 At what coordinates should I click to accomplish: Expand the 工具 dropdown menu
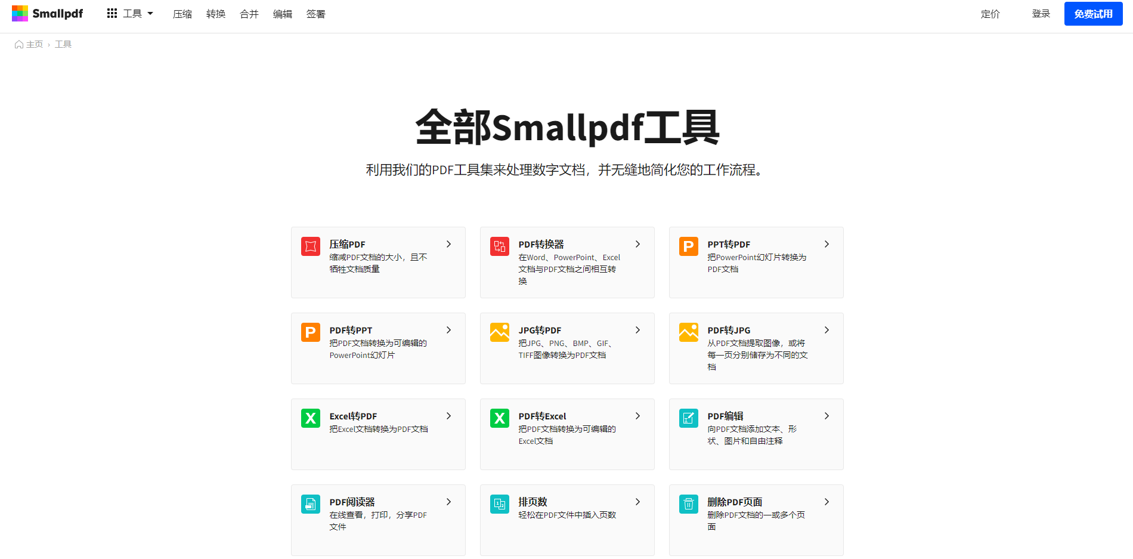[135, 13]
